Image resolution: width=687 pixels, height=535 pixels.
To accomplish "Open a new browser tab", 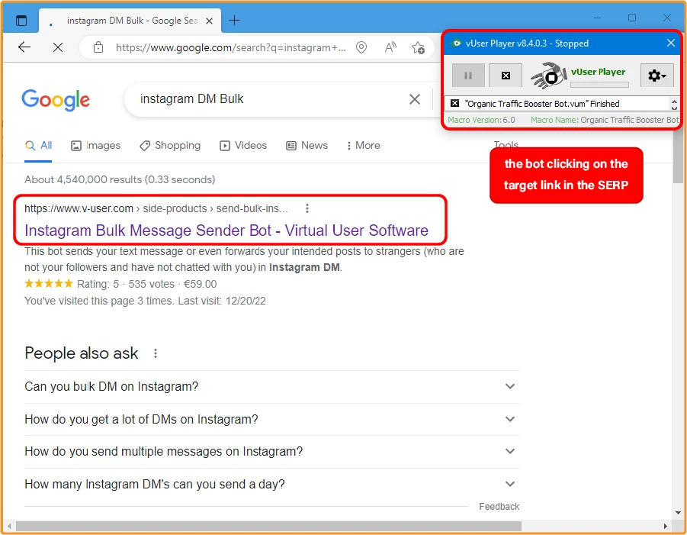I will 234,20.
